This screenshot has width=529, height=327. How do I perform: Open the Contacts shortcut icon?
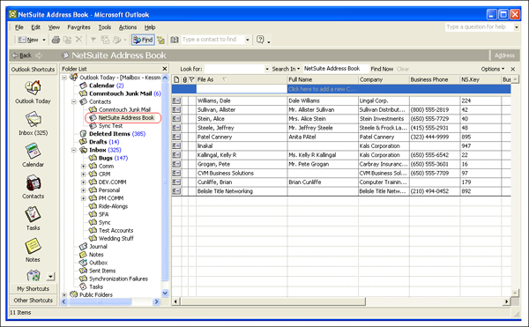[34, 183]
